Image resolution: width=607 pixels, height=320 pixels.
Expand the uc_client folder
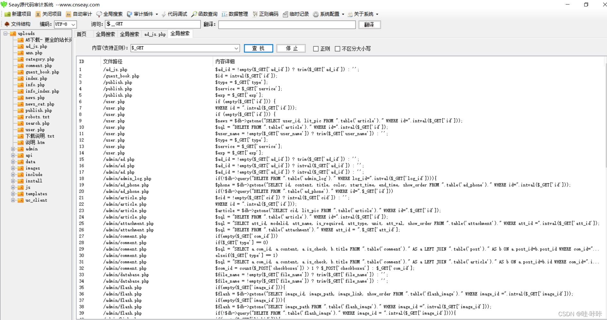13,200
